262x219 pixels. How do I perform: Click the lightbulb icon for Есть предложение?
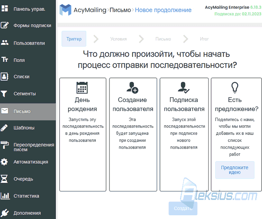tap(235, 87)
